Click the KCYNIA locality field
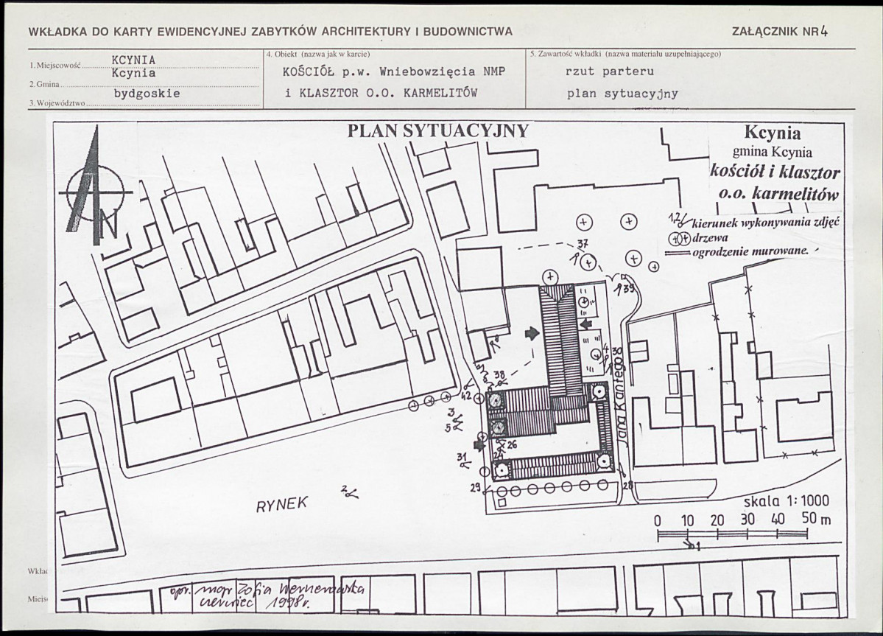 coord(133,60)
